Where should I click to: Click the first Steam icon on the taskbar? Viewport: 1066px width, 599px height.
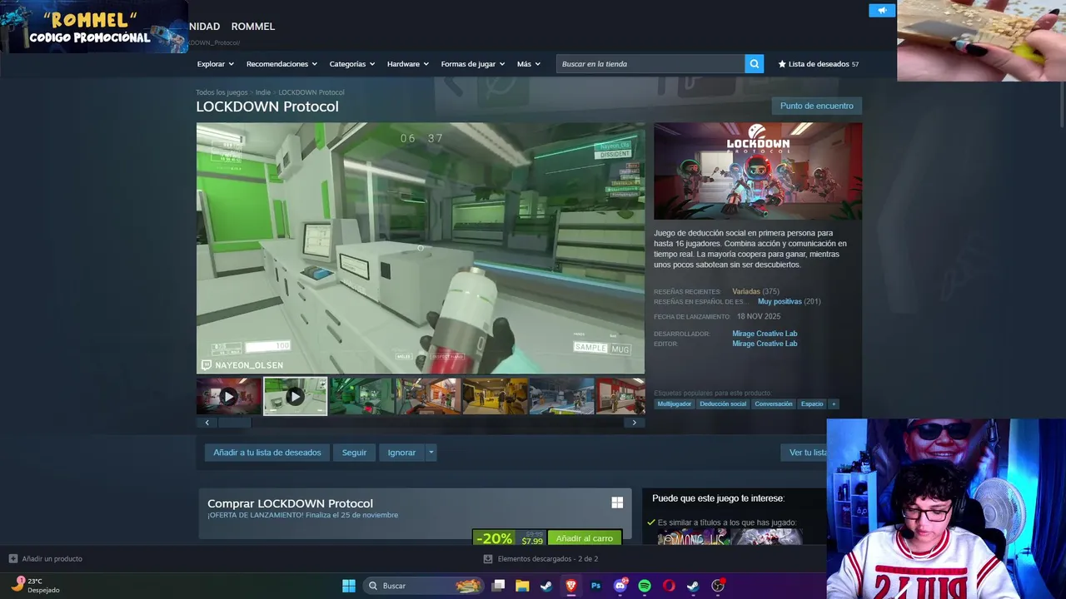546,586
